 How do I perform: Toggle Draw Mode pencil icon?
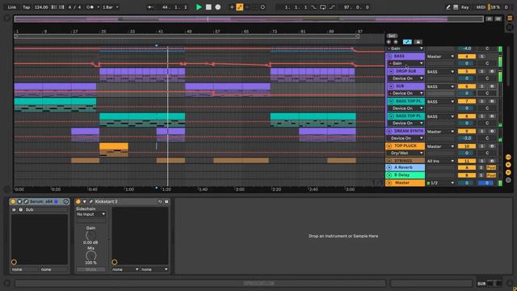click(x=448, y=7)
